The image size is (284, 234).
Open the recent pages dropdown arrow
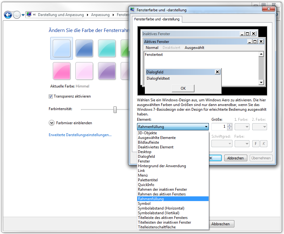tap(23, 15)
